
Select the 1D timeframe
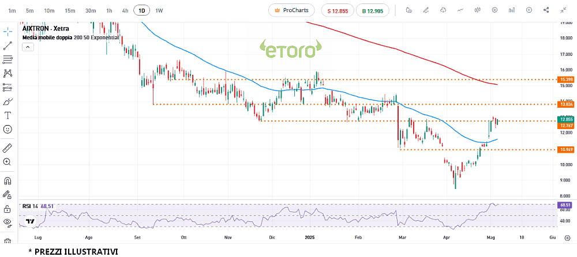click(x=142, y=11)
